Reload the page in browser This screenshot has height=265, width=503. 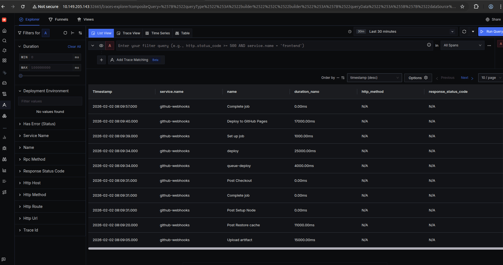23,7
